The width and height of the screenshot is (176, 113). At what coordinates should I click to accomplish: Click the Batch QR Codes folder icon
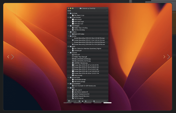click(x=73, y=34)
